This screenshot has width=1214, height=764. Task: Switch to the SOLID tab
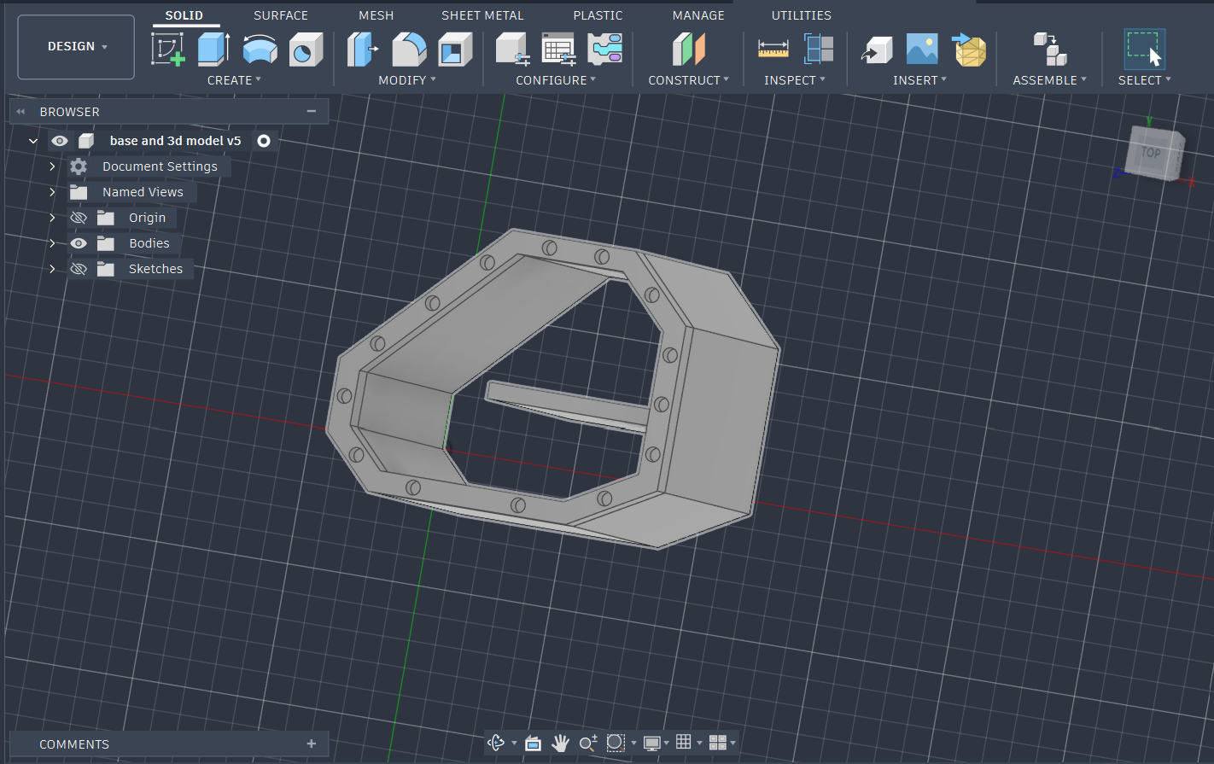(184, 15)
